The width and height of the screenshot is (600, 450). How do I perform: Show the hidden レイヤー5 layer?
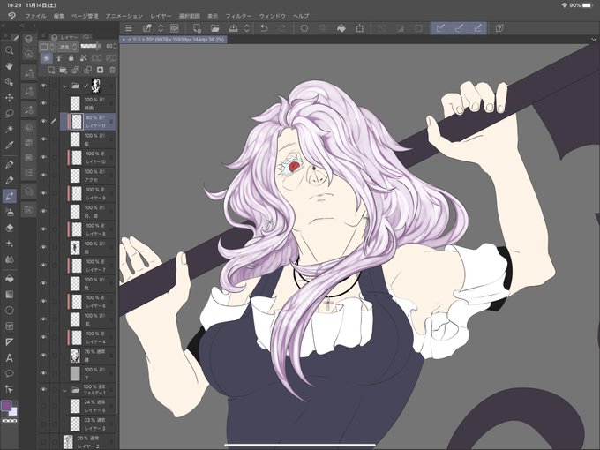43,406
